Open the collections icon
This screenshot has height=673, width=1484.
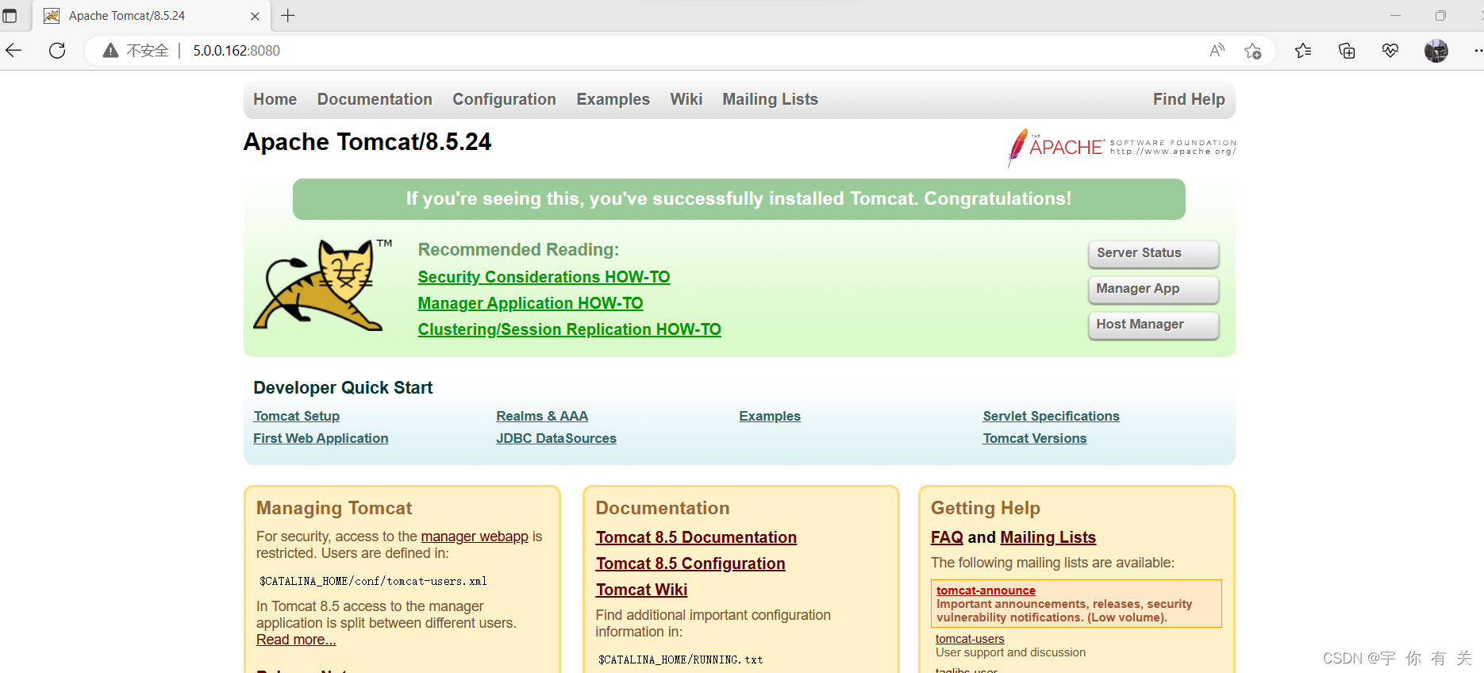1347,51
